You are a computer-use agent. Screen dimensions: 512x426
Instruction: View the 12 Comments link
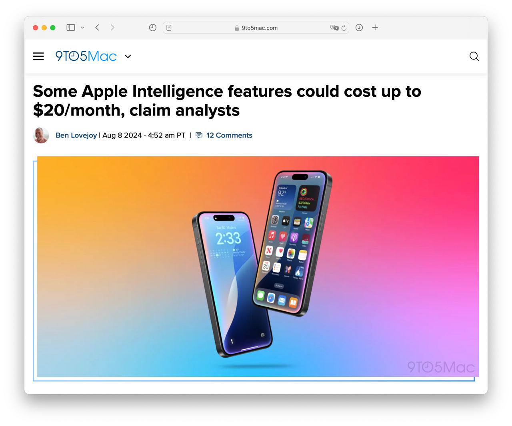click(229, 135)
